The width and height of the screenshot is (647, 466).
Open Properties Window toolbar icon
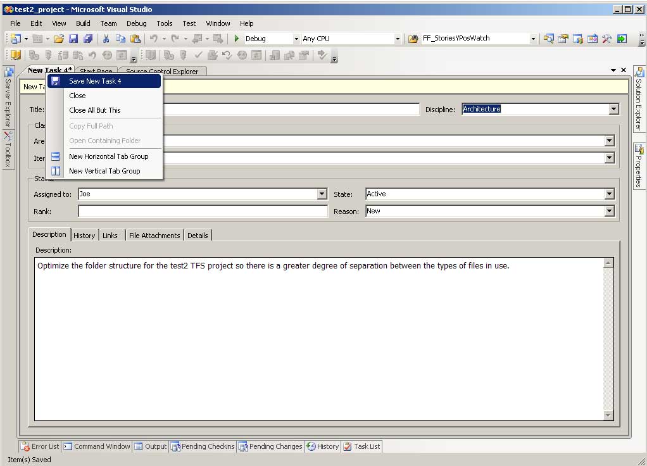point(563,39)
